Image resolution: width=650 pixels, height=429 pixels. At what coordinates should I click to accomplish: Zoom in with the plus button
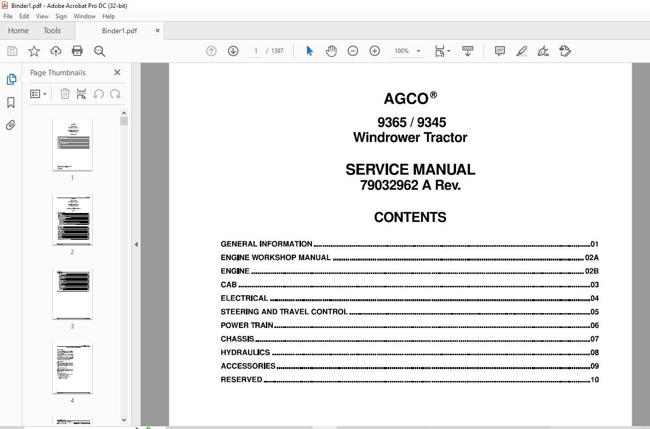click(375, 51)
